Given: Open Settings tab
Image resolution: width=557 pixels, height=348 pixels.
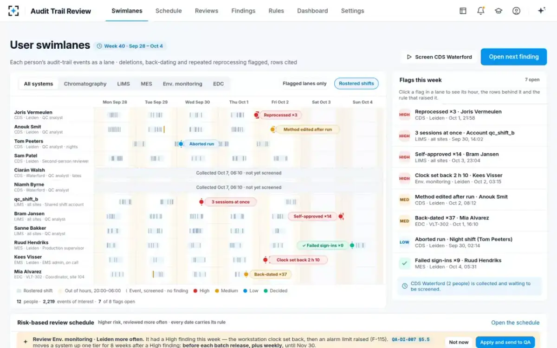Looking at the screenshot, I should (x=352, y=11).
